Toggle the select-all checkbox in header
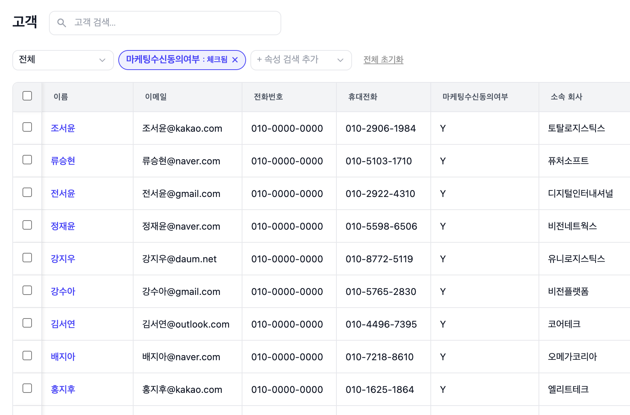Image resolution: width=630 pixels, height=415 pixels. (27, 95)
